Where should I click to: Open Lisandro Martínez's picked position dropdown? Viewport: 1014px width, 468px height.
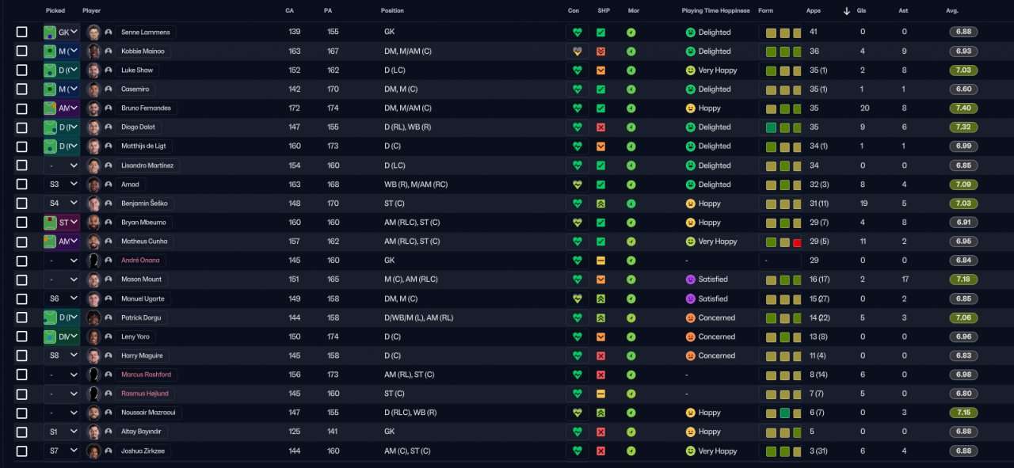click(62, 166)
